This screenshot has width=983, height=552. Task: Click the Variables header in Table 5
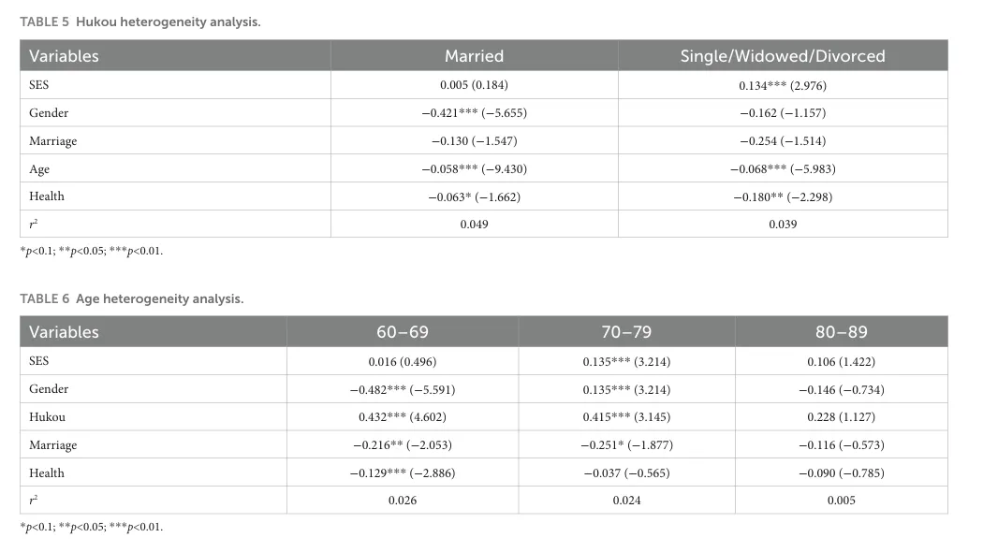click(x=64, y=56)
